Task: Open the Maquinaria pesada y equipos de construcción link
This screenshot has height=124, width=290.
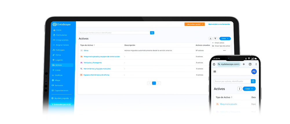Action: point(101,57)
